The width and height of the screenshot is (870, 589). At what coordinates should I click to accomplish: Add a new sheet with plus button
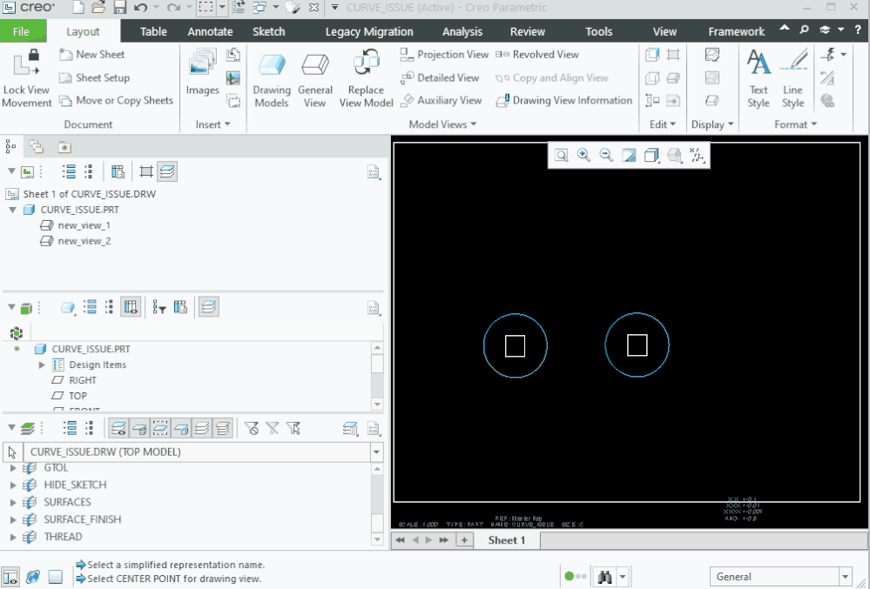tap(464, 540)
